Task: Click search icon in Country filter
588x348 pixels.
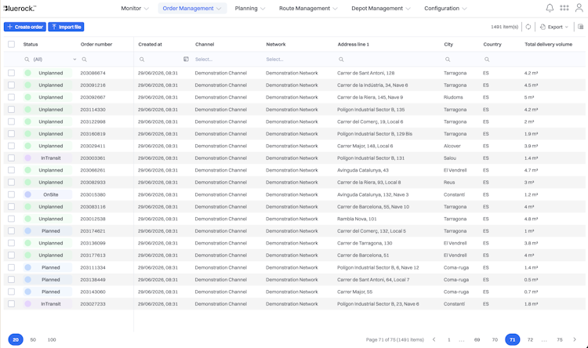Action: tap(487, 60)
